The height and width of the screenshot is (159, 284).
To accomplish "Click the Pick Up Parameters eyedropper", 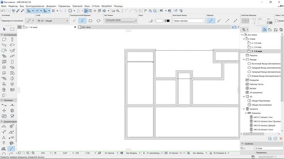I will click(x=18, y=11).
